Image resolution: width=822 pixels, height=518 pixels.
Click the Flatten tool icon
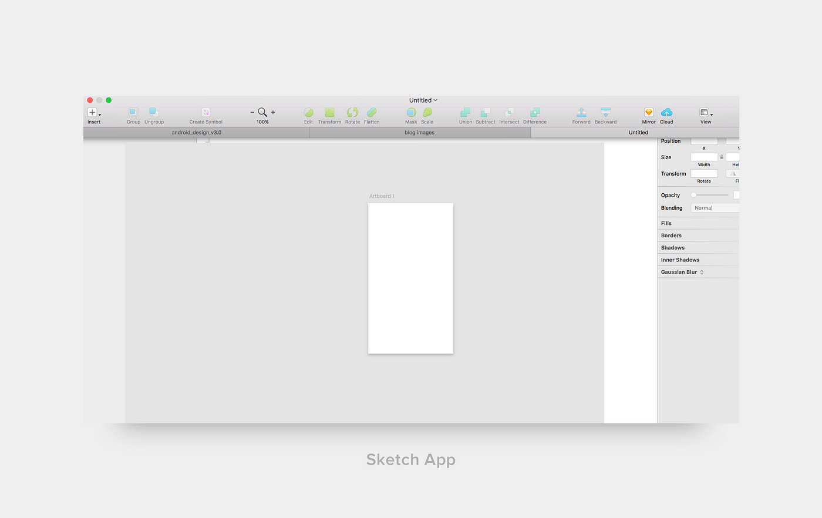[372, 112]
